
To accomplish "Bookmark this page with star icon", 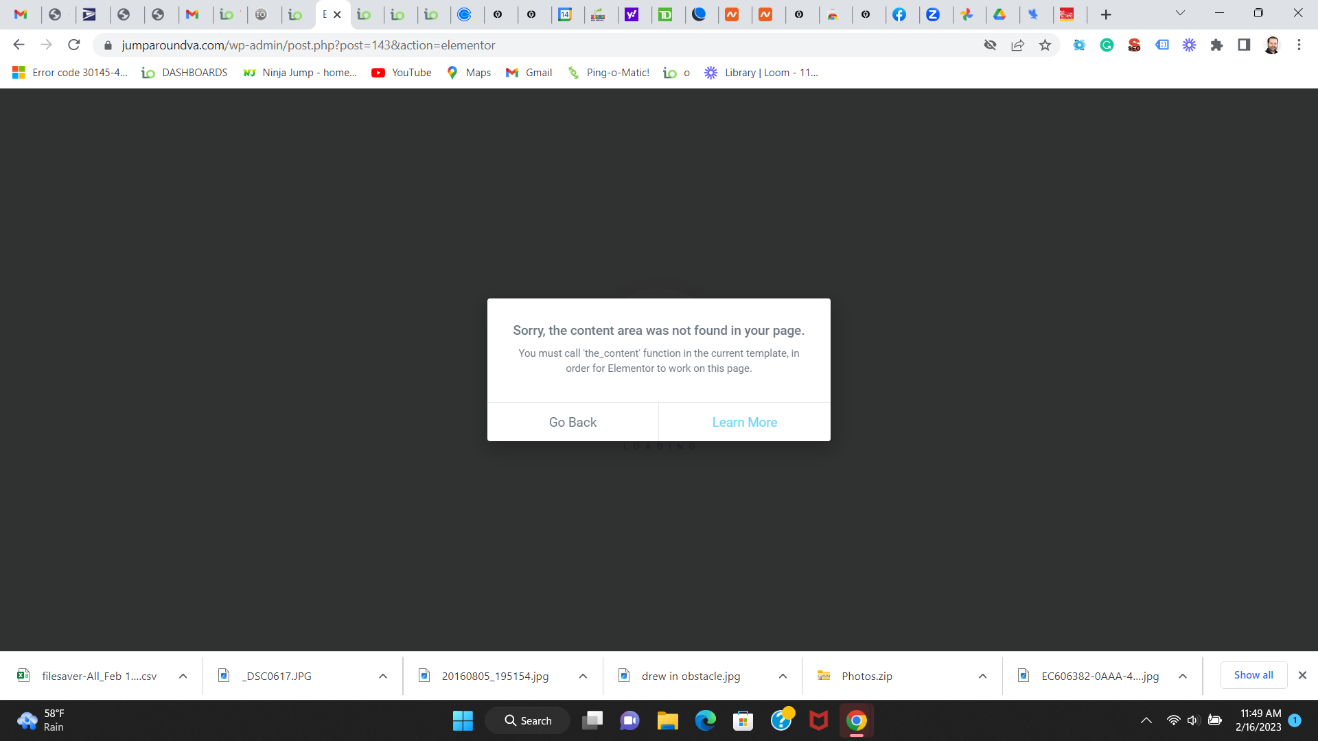I will coord(1045,45).
